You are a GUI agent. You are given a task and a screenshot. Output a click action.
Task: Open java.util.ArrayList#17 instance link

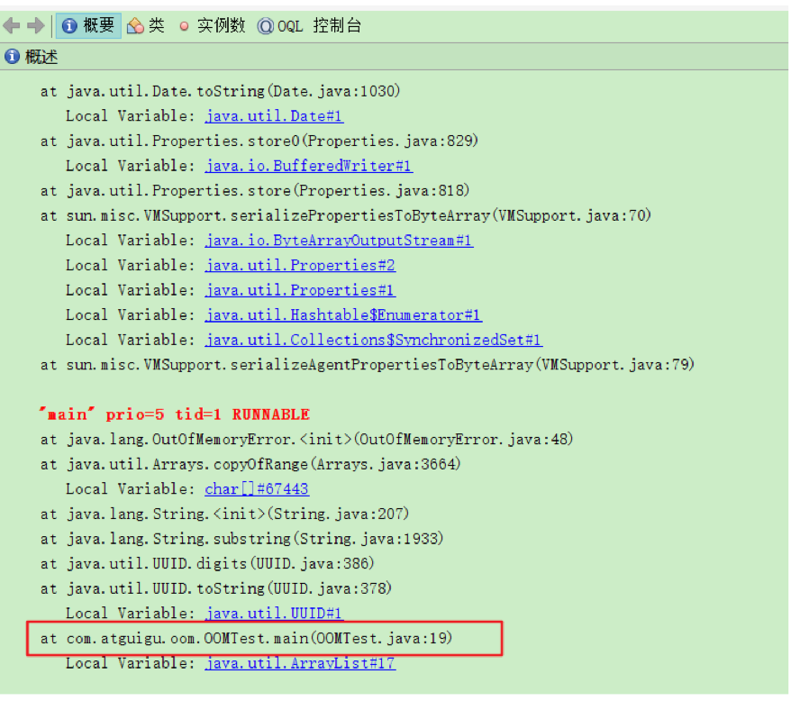tap(300, 663)
